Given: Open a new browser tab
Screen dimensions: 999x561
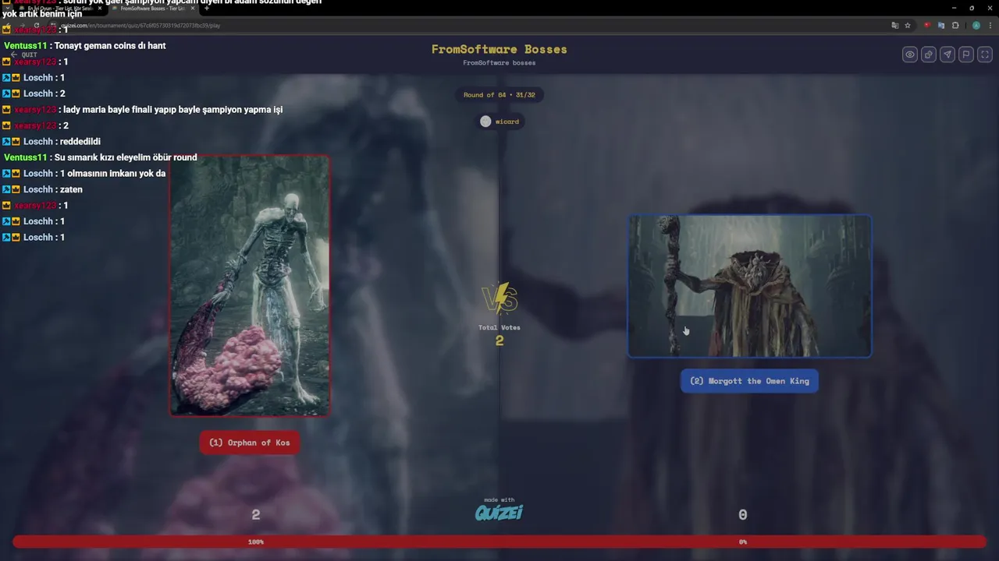Looking at the screenshot, I should click(207, 8).
